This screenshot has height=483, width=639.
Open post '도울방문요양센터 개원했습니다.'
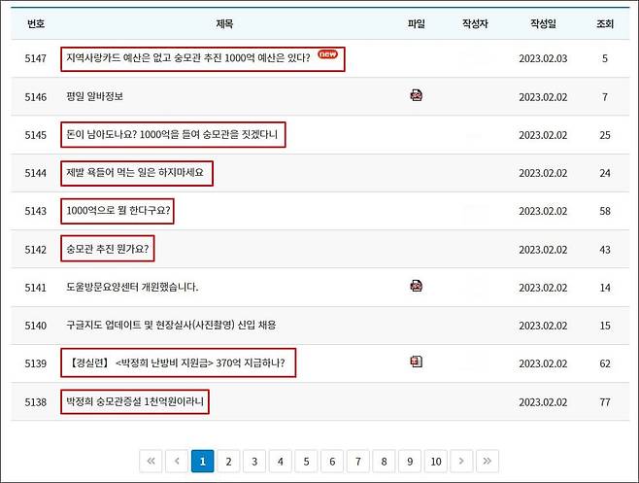click(x=132, y=287)
